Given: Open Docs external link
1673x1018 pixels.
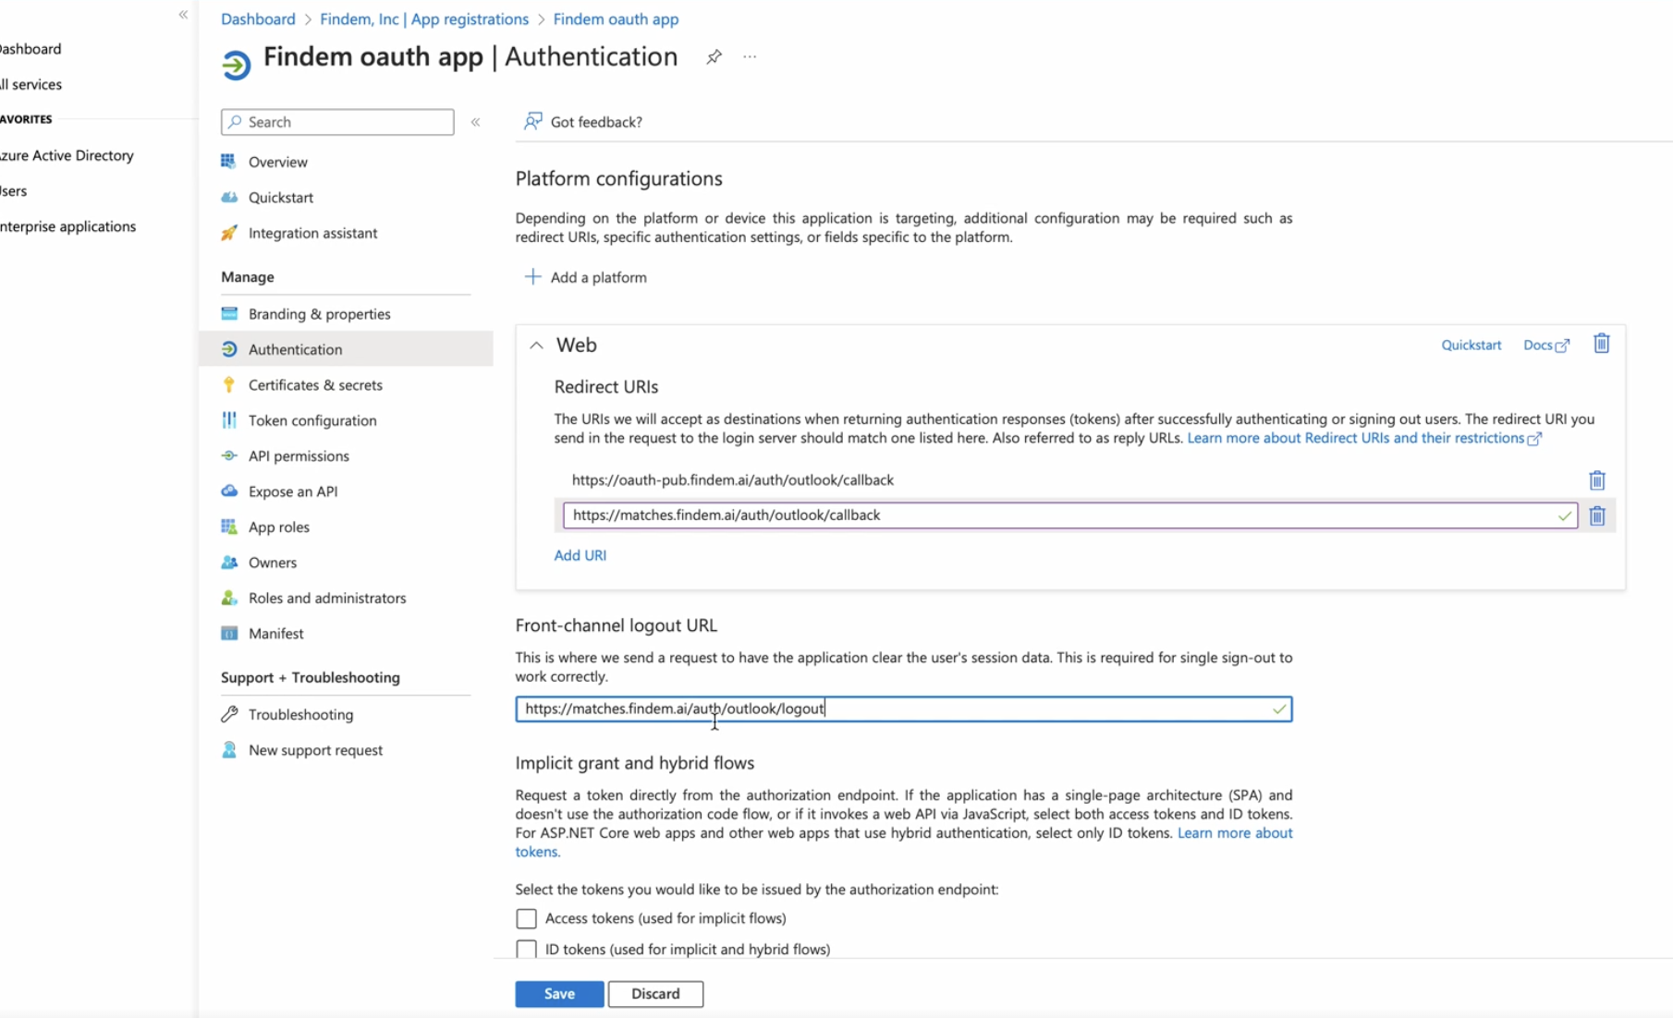Looking at the screenshot, I should click(1546, 345).
